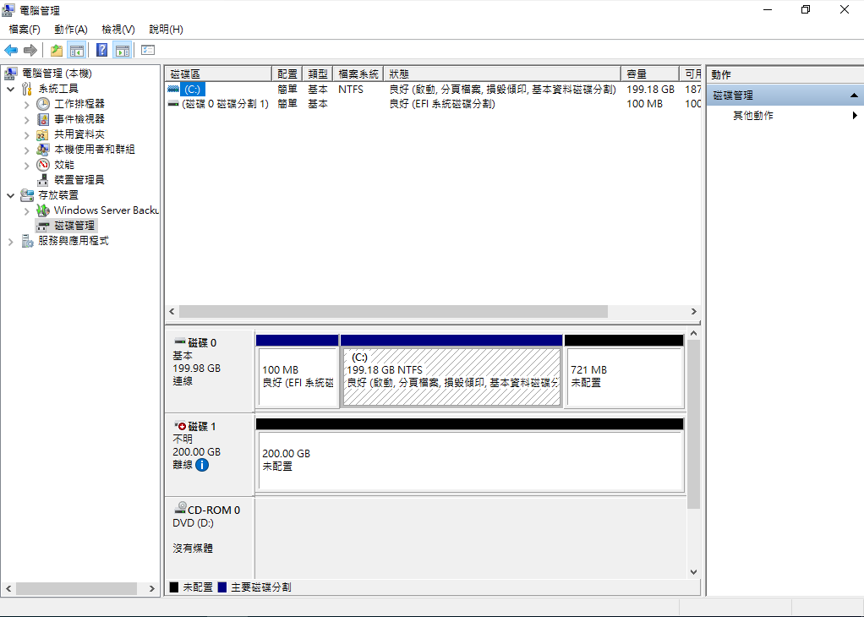Click the 電腦管理 (本機) root computer icon

(10, 74)
